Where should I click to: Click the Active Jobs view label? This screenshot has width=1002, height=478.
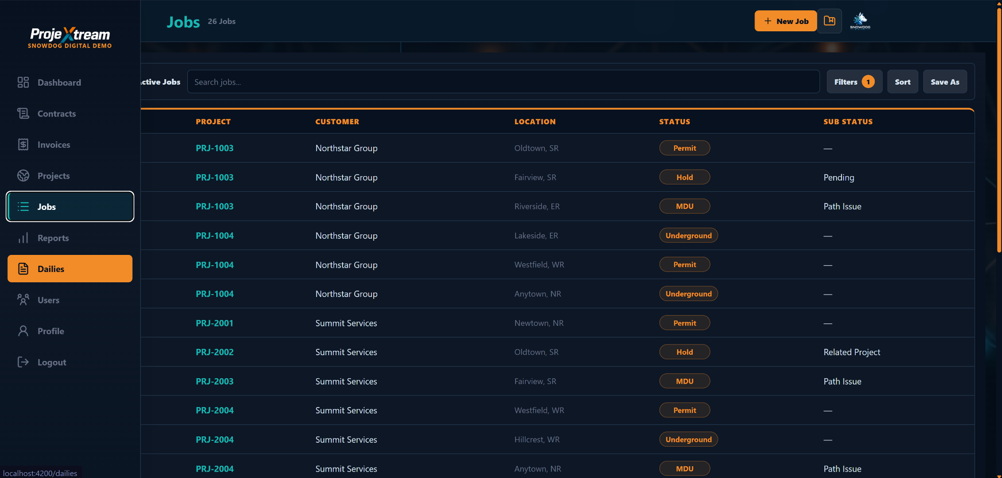coord(160,82)
